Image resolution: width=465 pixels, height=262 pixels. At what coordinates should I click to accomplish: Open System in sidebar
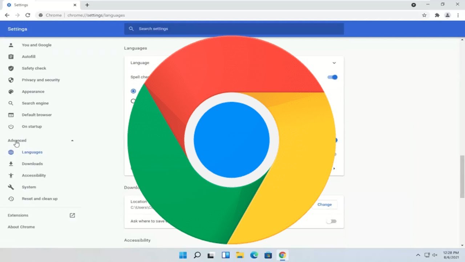pyautogui.click(x=29, y=187)
